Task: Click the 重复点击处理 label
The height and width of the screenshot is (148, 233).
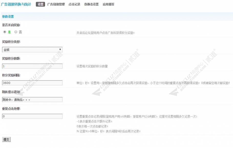Action: pos(11,109)
